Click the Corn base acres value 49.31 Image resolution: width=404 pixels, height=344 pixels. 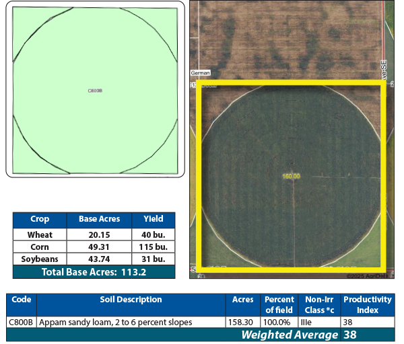tap(99, 247)
